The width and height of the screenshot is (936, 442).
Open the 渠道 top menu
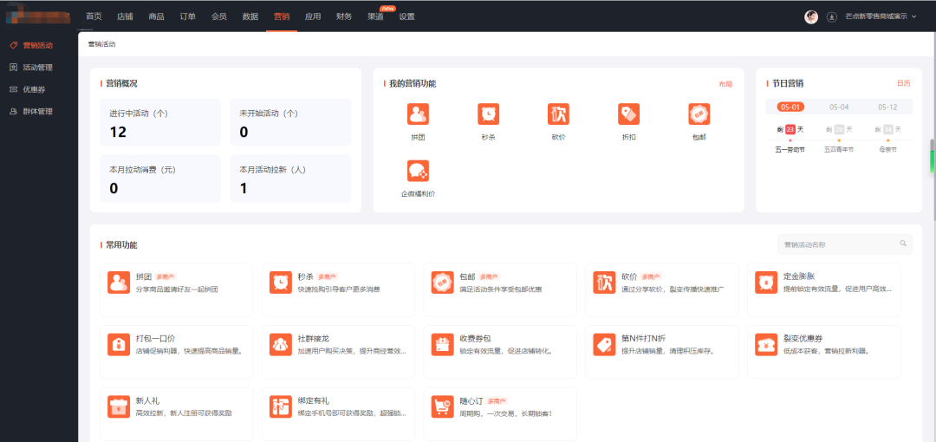click(375, 16)
